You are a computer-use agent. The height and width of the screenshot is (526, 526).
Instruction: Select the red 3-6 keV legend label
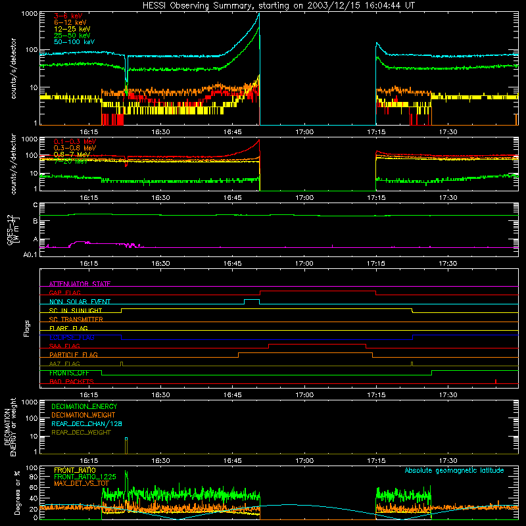tap(68, 16)
